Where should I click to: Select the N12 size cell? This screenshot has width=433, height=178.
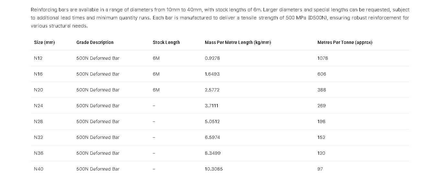[38, 58]
